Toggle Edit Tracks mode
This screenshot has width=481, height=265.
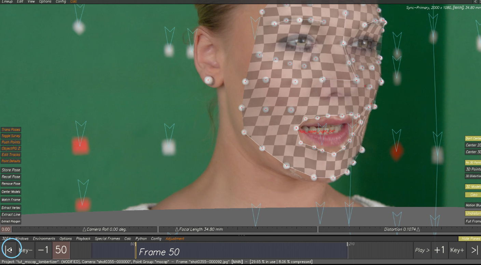11,155
